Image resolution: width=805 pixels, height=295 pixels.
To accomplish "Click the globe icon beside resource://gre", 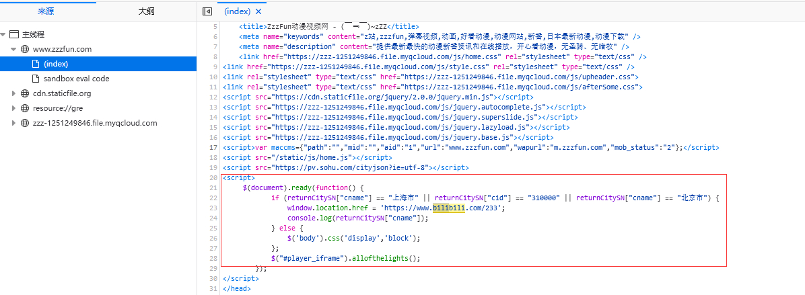I will pos(25,109).
